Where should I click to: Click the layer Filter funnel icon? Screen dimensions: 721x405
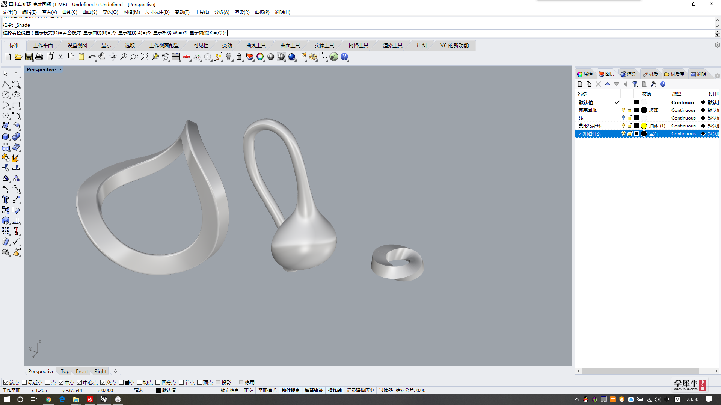pyautogui.click(x=635, y=84)
